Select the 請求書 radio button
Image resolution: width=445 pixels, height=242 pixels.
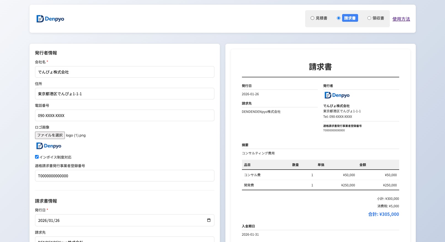(x=339, y=18)
